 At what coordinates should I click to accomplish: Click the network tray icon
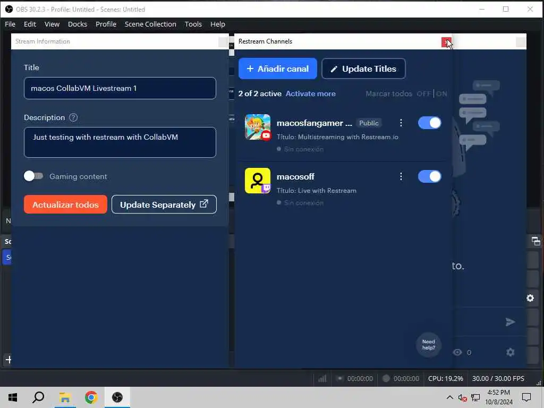tap(475, 397)
